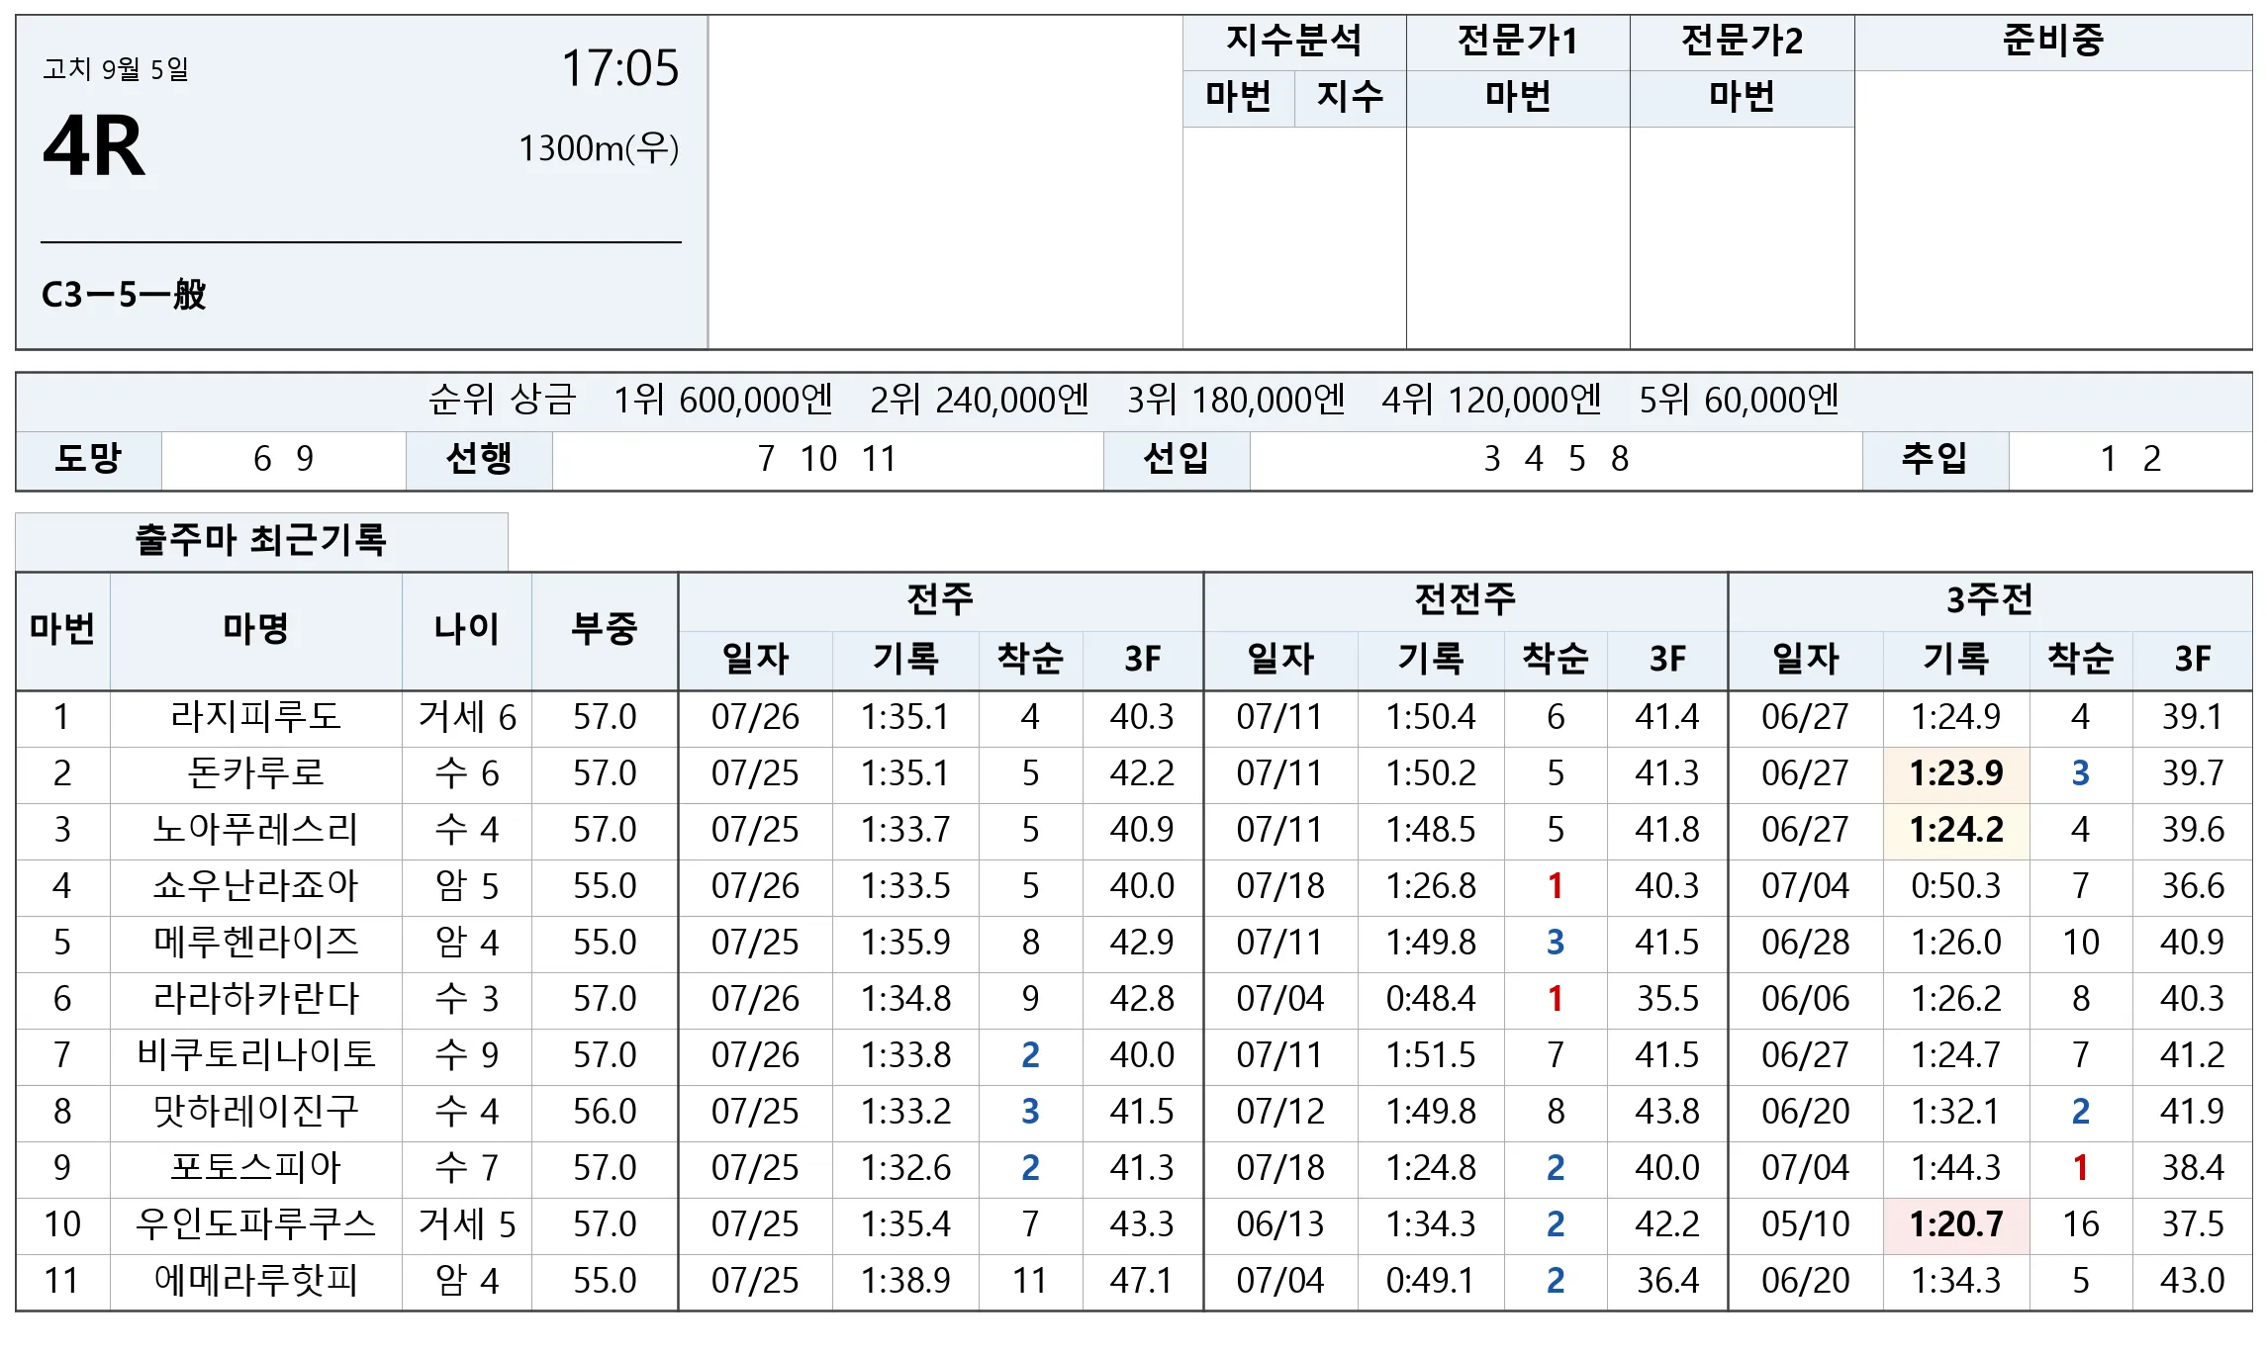Open horse entry 포토스피아

pyautogui.click(x=256, y=1167)
